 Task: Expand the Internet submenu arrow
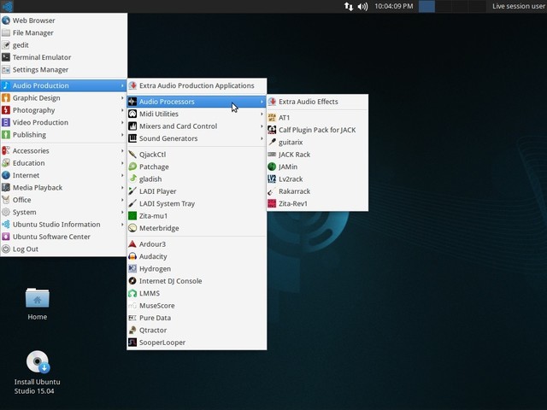(x=122, y=175)
